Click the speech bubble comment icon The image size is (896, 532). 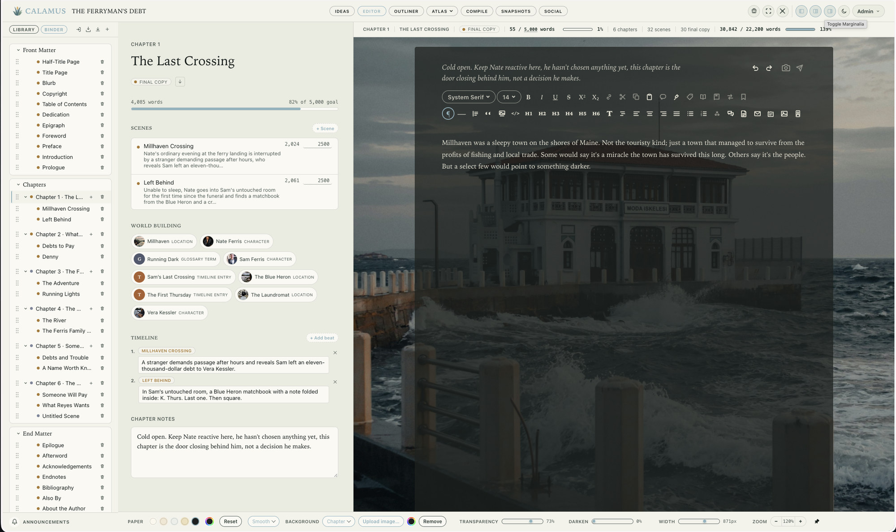point(663,97)
